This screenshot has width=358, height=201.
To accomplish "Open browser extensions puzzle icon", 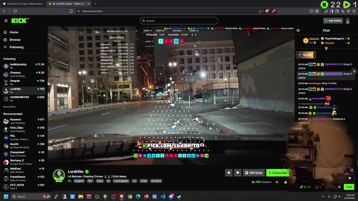I will (311, 11).
